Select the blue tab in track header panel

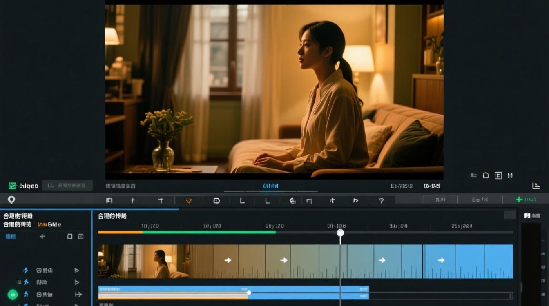coord(10,236)
